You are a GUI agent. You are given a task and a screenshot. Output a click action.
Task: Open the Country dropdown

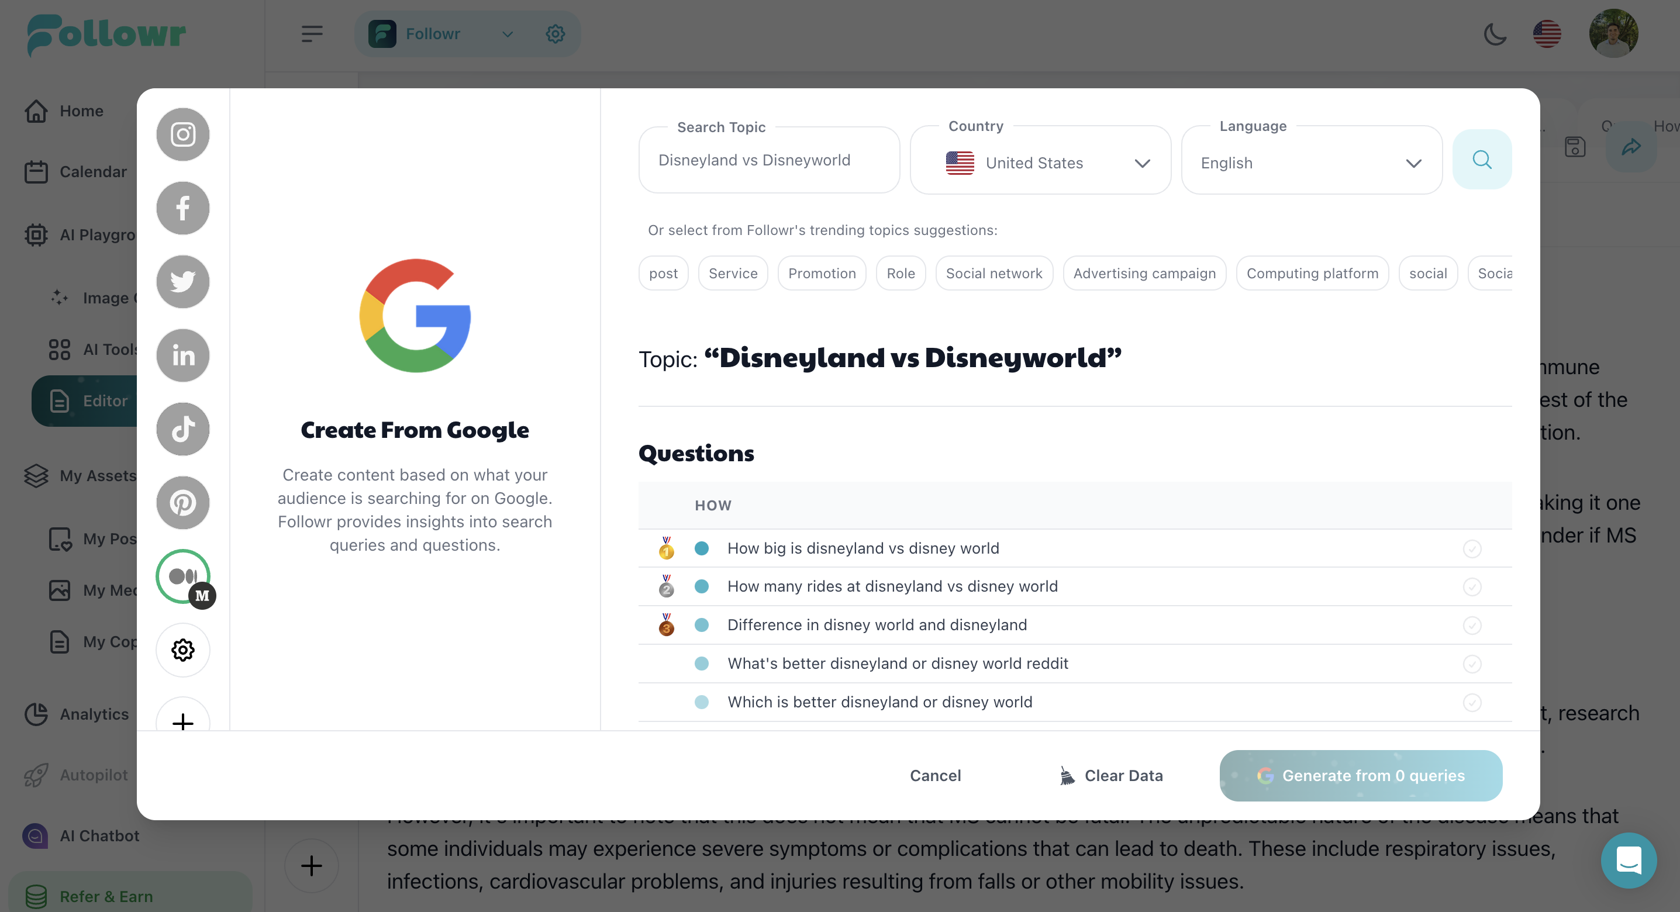point(1143,163)
